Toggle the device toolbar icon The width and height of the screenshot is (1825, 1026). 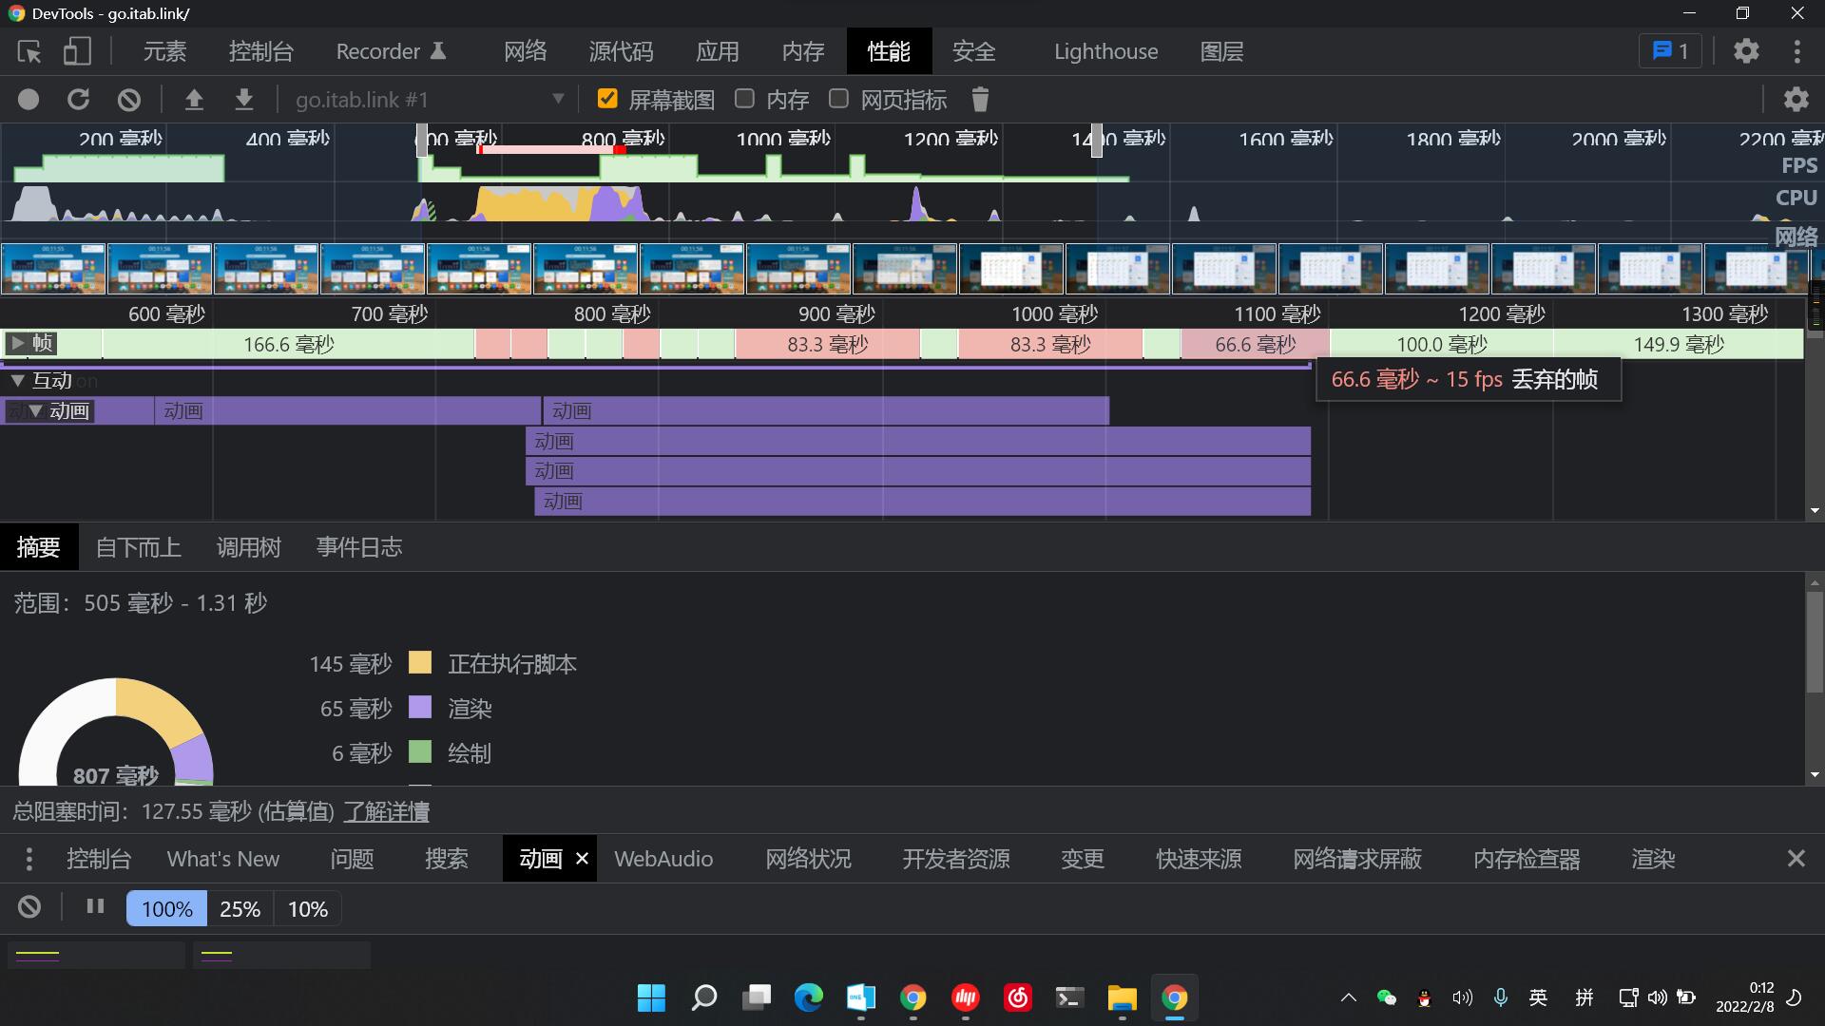pyautogui.click(x=77, y=51)
